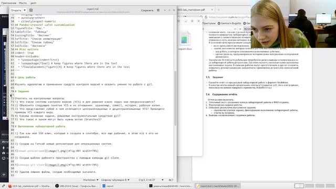
Task: Place cursor on line '# Задание'
Action: tap(22, 91)
